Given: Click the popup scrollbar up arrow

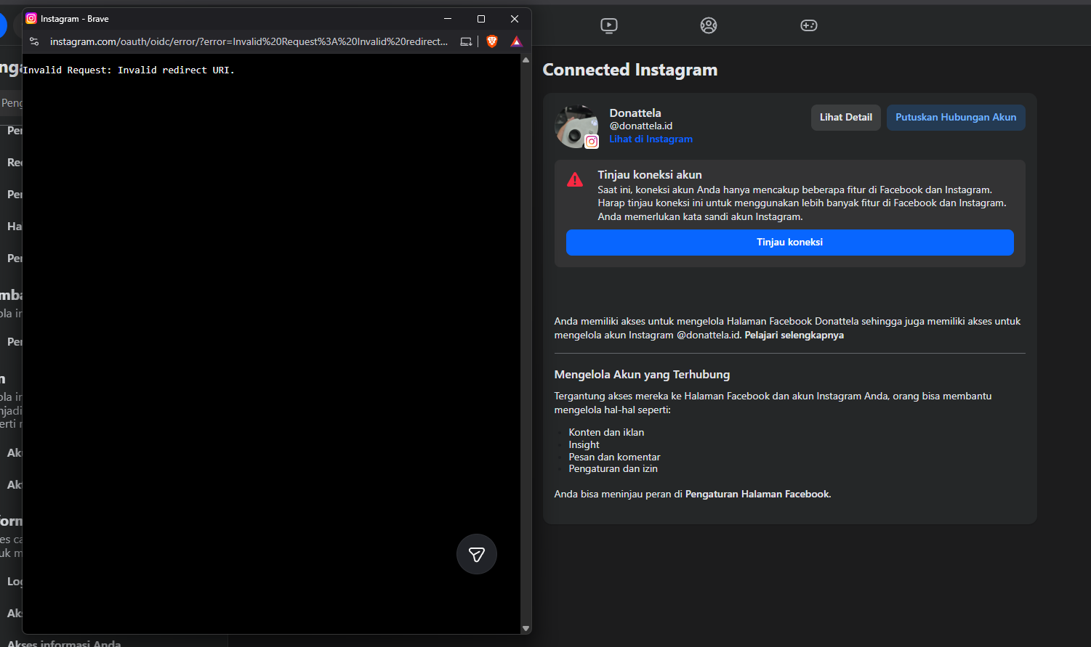Looking at the screenshot, I should click(526, 60).
